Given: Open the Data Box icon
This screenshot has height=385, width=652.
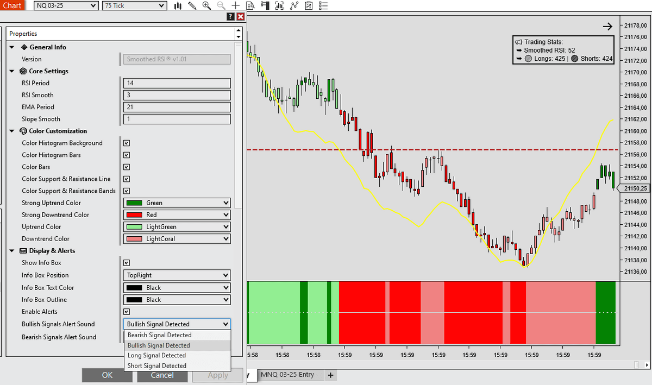Looking at the screenshot, I should click(250, 5).
